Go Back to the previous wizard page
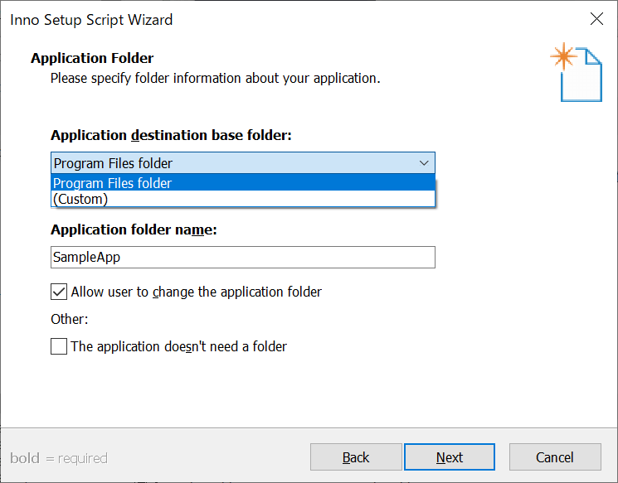 pyautogui.click(x=356, y=457)
